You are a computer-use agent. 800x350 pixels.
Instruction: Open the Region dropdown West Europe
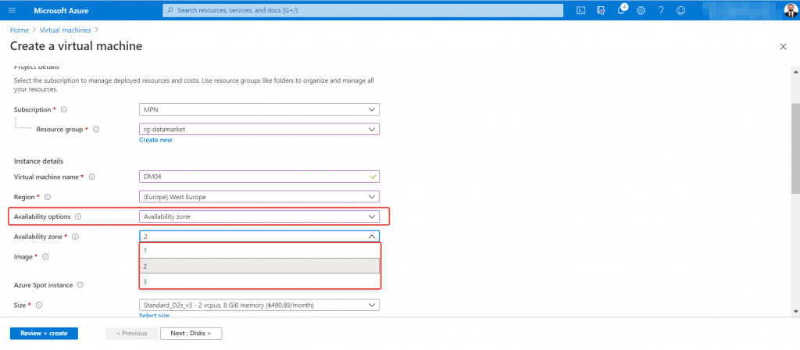tap(259, 197)
